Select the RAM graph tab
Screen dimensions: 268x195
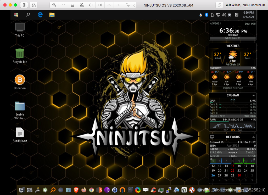point(240,130)
